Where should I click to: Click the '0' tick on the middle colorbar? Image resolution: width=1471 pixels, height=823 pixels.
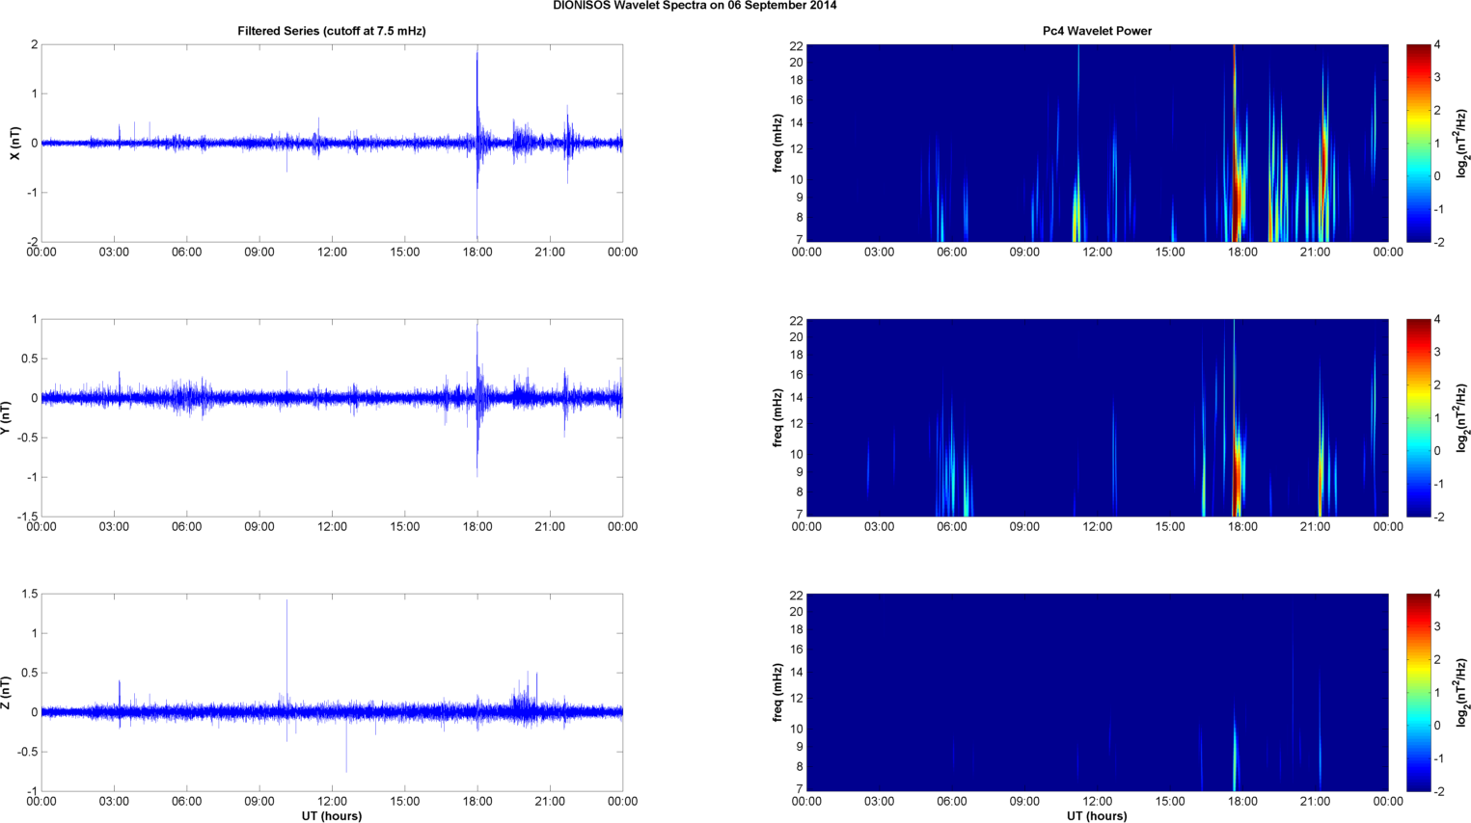[x=1437, y=450]
